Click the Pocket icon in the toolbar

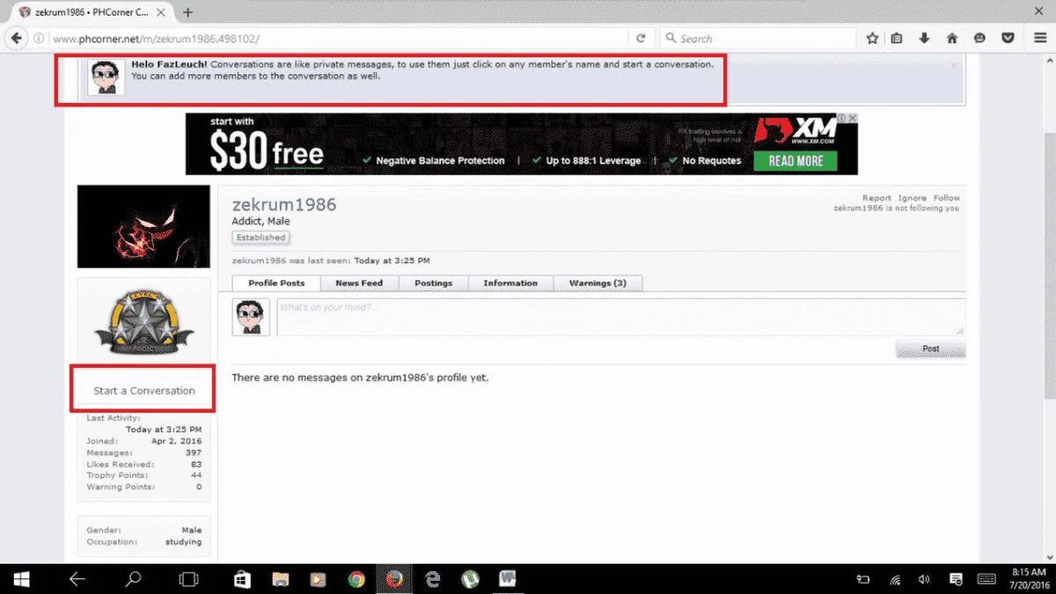[x=1008, y=38]
